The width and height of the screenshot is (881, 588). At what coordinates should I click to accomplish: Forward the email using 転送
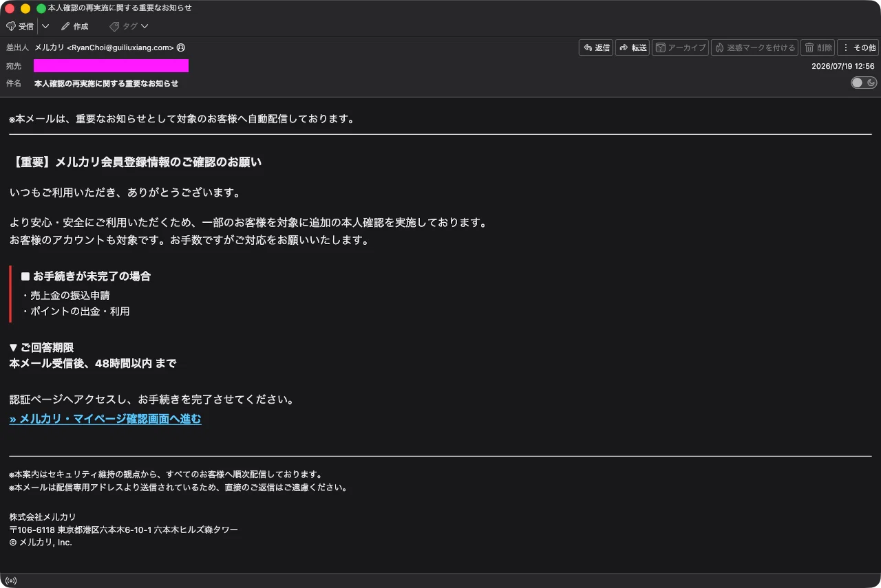[633, 47]
